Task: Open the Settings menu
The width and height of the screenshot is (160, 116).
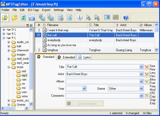Action: pos(59,10)
